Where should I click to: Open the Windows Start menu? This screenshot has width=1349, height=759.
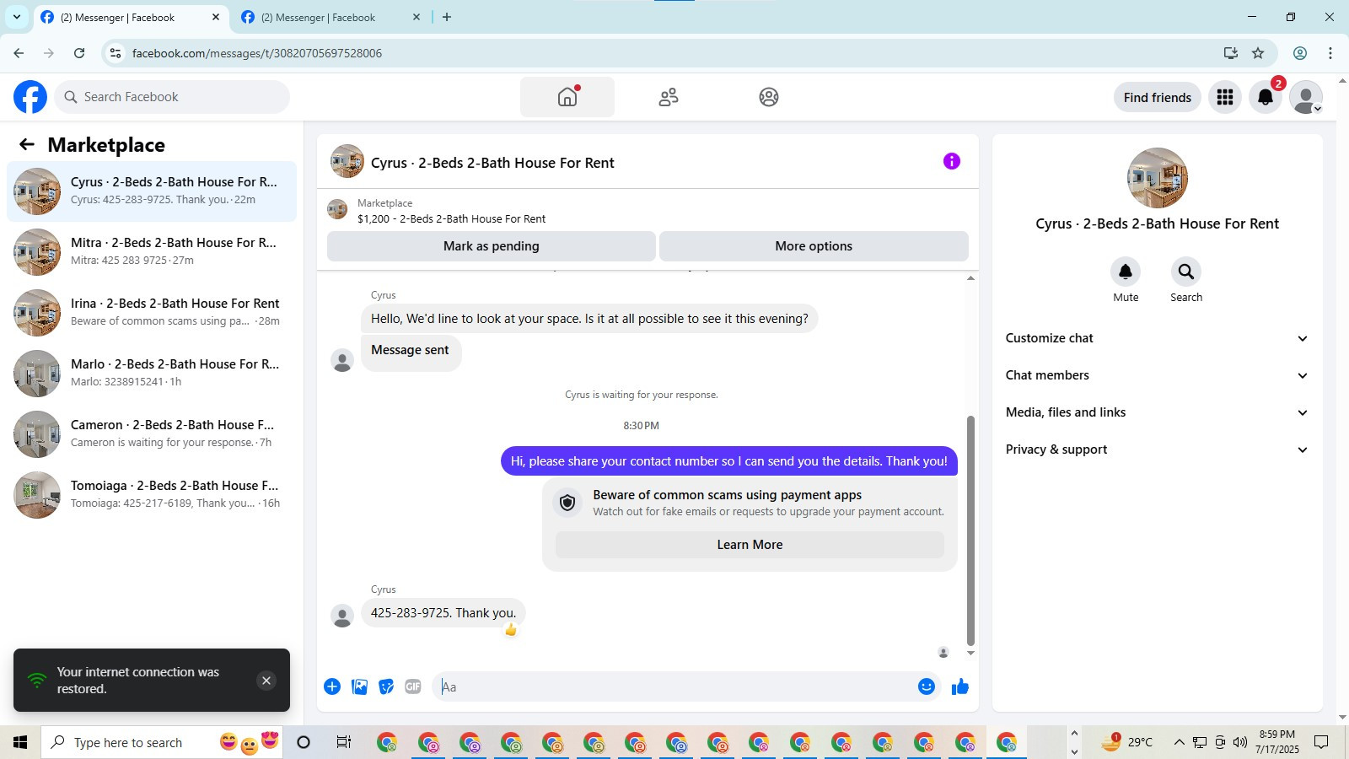pos(20,742)
